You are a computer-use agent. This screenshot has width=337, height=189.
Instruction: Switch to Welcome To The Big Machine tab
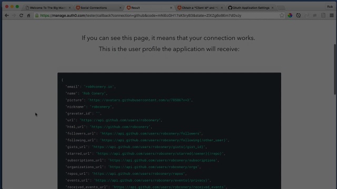tap(47, 8)
